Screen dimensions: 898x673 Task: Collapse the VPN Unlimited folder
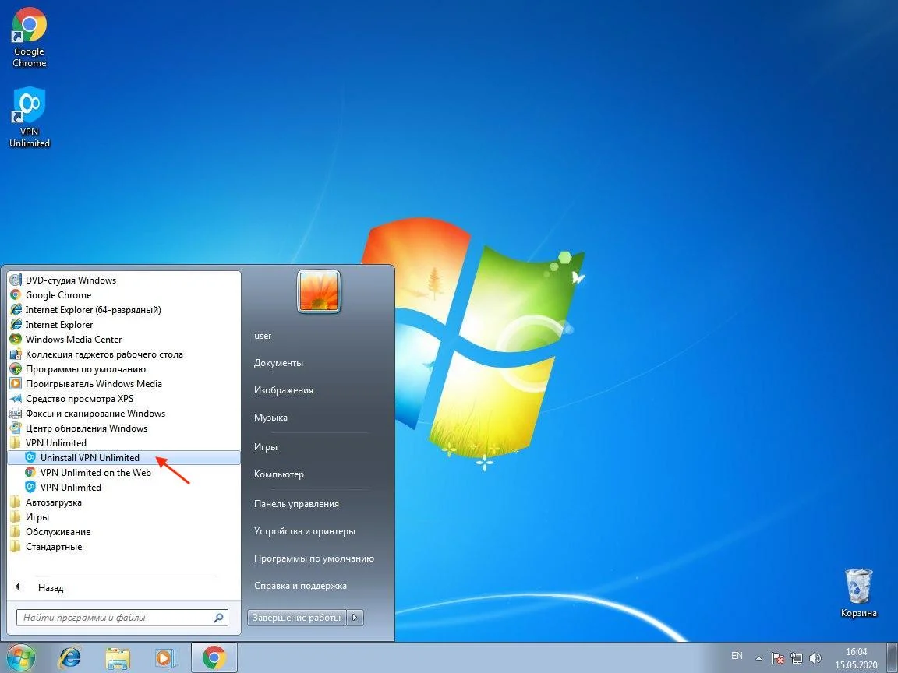click(55, 443)
